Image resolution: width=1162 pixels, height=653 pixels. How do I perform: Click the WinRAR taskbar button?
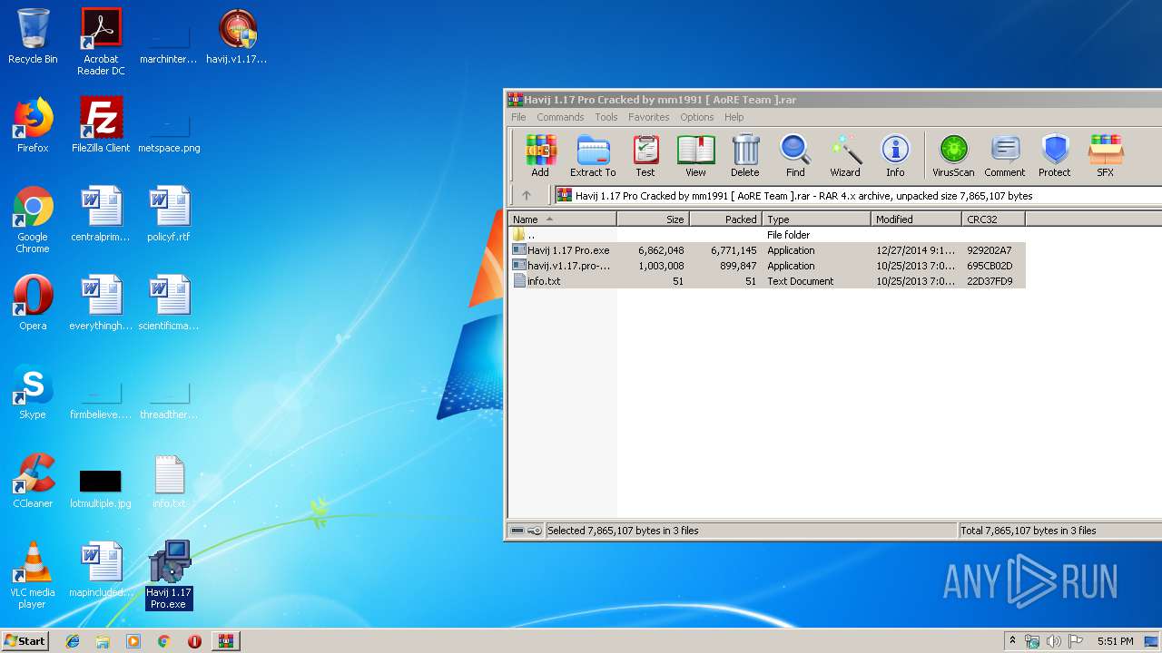click(x=225, y=641)
